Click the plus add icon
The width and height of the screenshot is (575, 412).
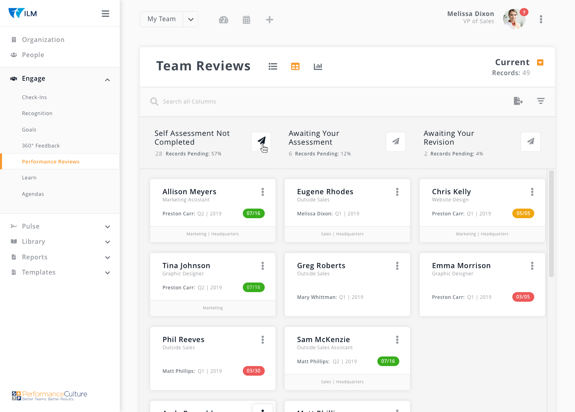[x=270, y=20]
